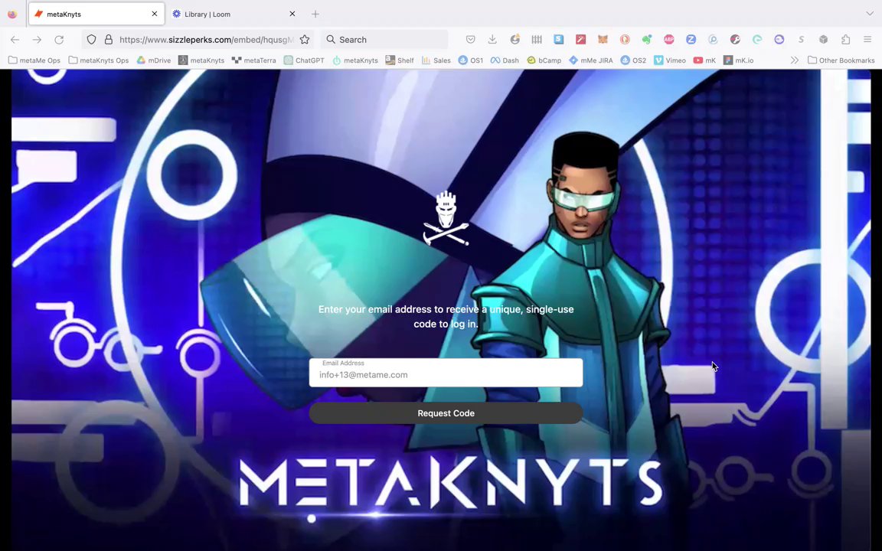Open the mK YouTube bookmark
Image resolution: width=882 pixels, height=551 pixels.
pos(704,60)
